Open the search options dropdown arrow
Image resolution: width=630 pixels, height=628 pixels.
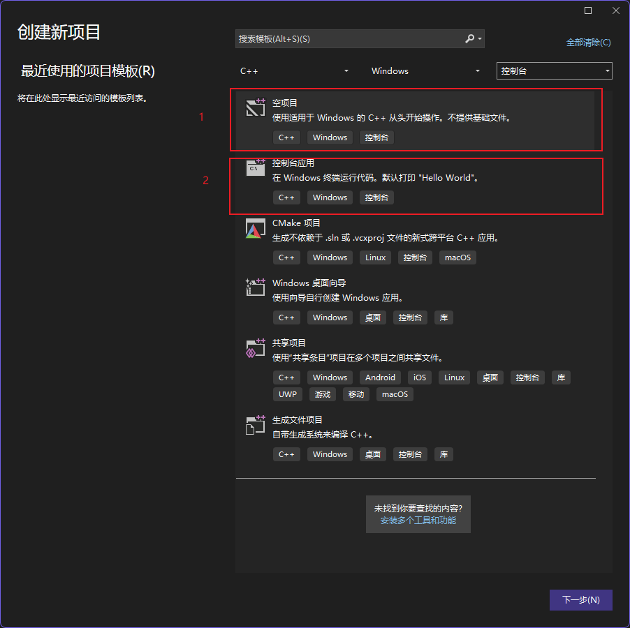tap(480, 38)
